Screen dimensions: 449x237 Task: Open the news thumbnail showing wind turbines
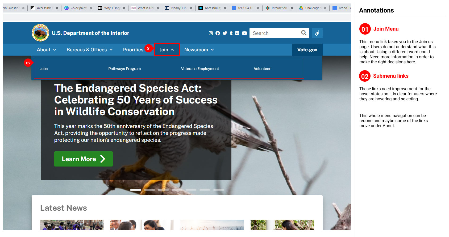pos(212,225)
